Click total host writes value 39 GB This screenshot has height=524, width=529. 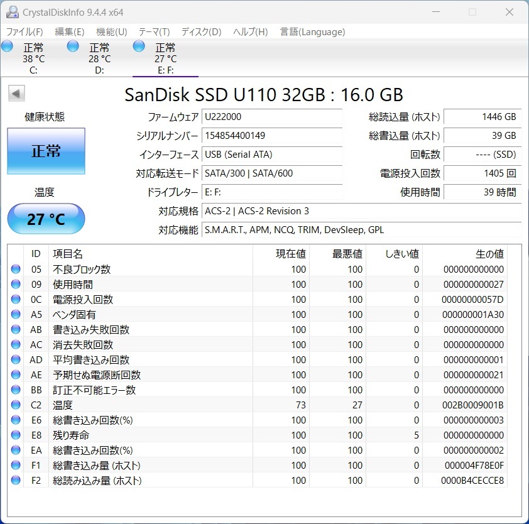(x=483, y=136)
